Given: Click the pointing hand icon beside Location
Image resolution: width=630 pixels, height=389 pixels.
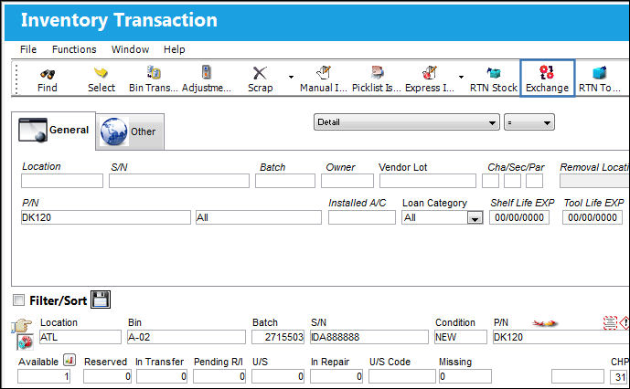Looking at the screenshot, I should click(x=22, y=325).
